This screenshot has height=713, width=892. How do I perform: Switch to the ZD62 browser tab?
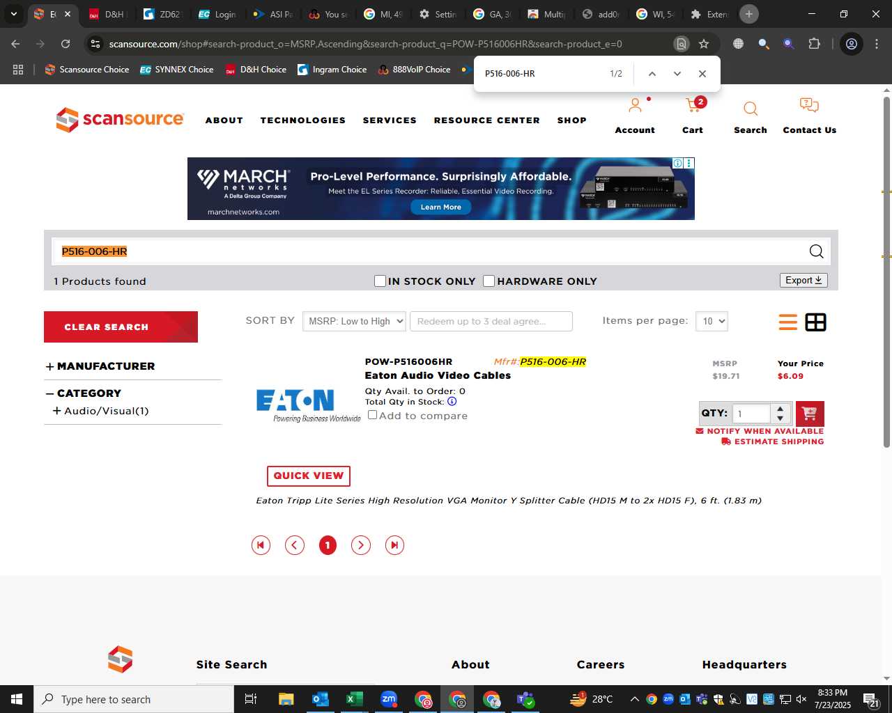pyautogui.click(x=163, y=14)
